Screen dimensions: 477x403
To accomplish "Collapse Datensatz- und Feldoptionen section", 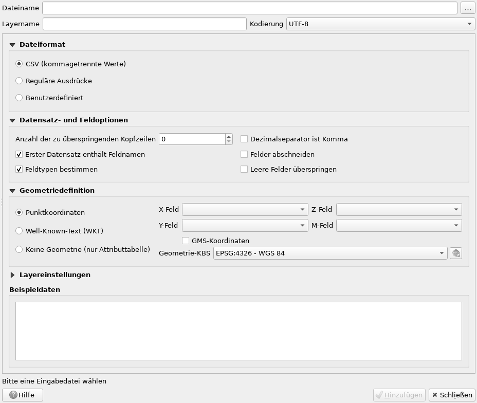I will point(12,120).
